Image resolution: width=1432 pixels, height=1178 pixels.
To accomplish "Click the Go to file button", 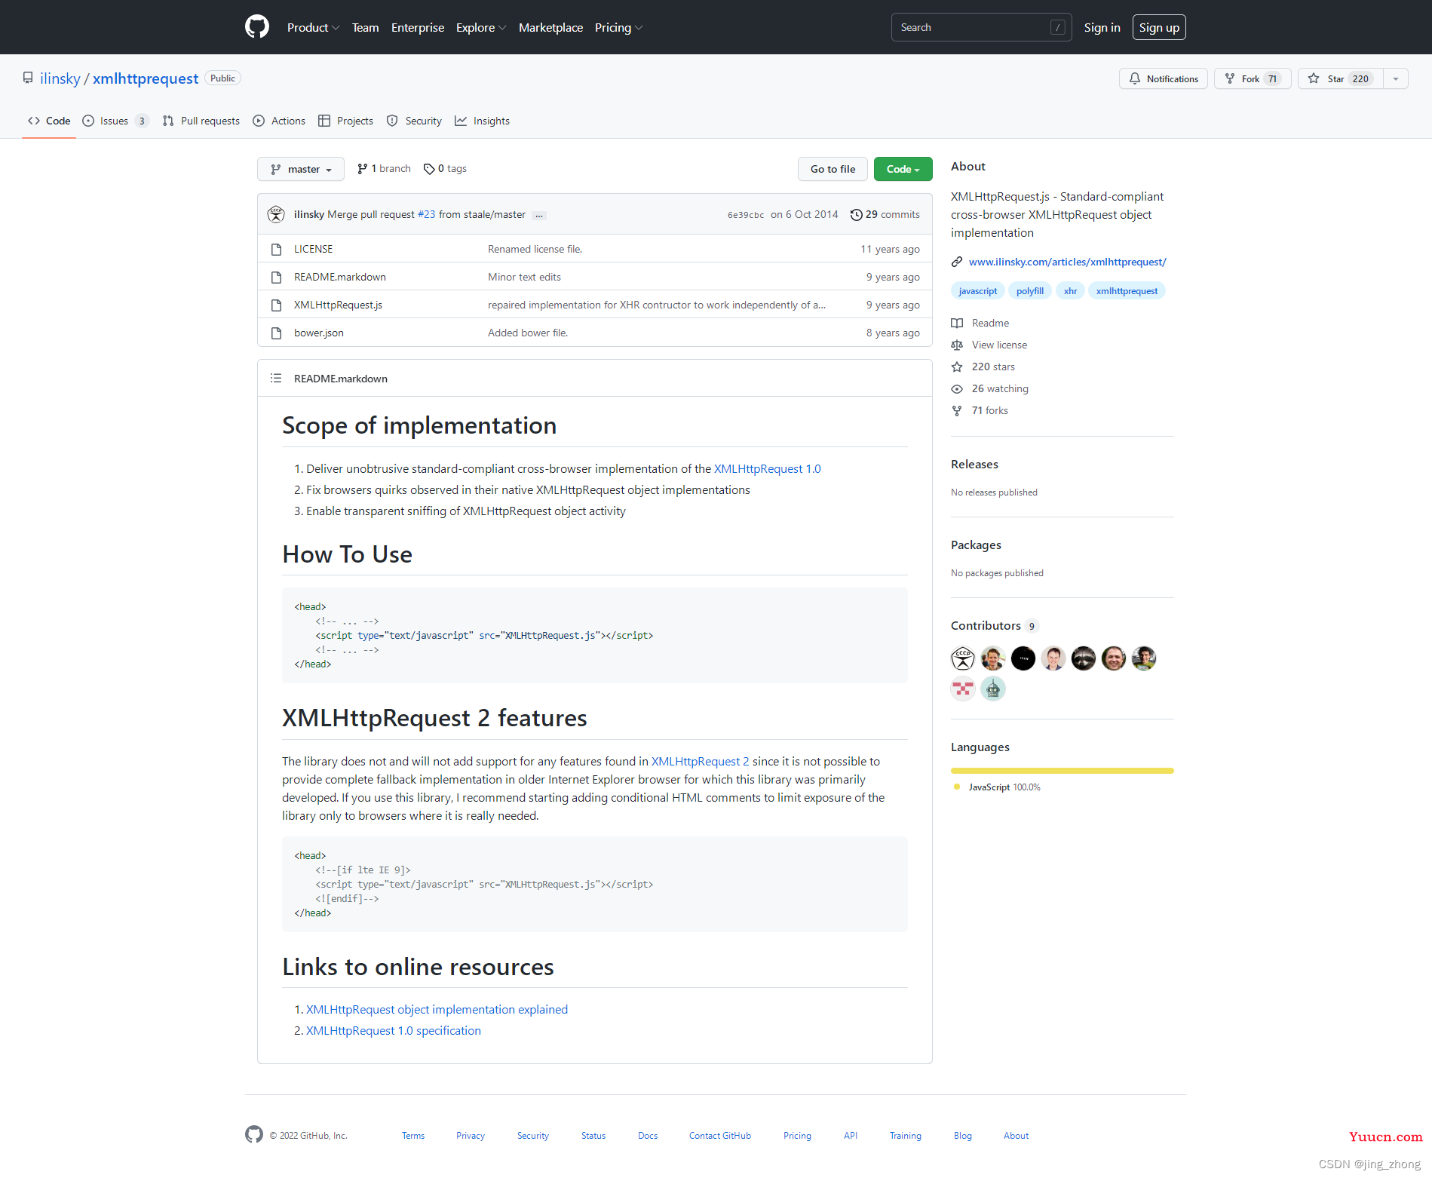I will [x=833, y=169].
